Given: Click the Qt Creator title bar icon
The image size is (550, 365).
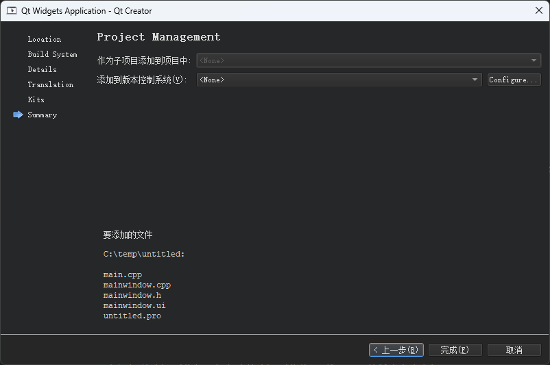Looking at the screenshot, I should click(x=12, y=11).
